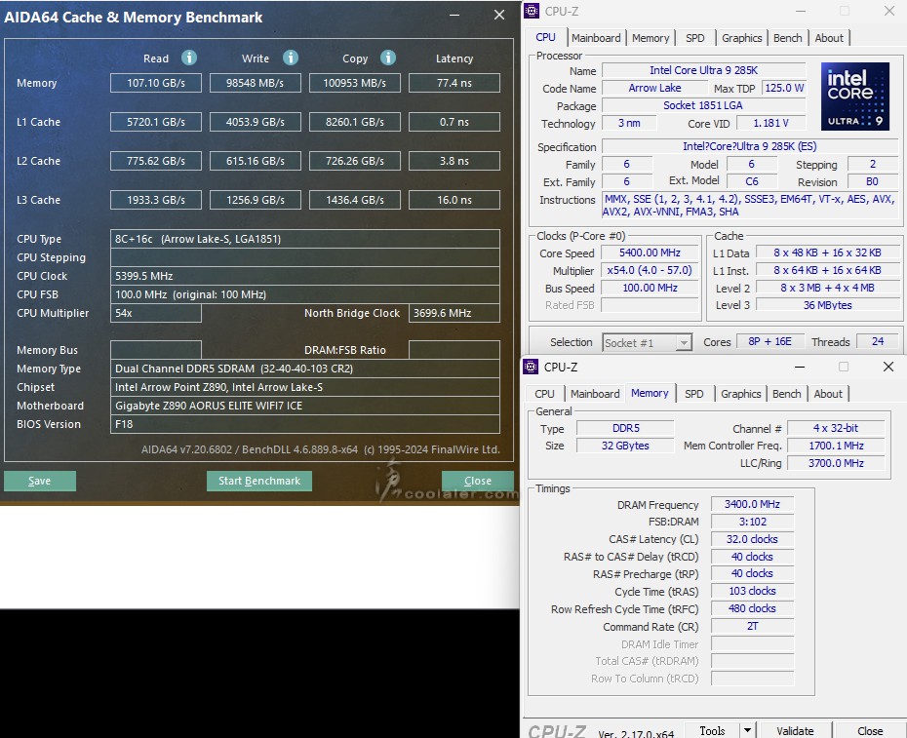The height and width of the screenshot is (738, 907).
Task: Select SPD tab in CPU-Z Timings window
Action: [x=693, y=394]
